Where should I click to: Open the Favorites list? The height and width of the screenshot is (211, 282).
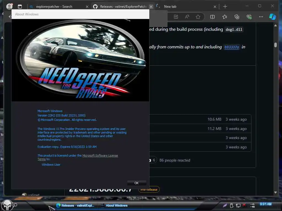225,17
